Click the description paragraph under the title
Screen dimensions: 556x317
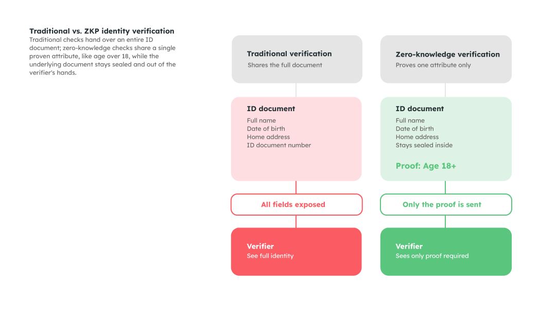[102, 56]
